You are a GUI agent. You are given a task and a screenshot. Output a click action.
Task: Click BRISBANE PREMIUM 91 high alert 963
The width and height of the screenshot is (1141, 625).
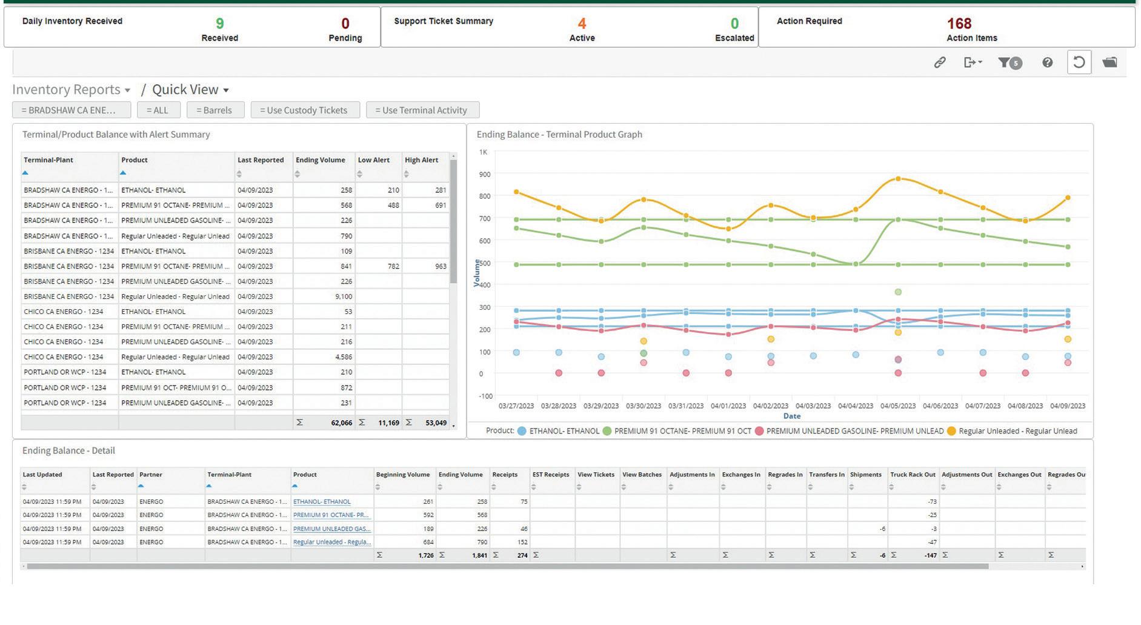pos(441,266)
